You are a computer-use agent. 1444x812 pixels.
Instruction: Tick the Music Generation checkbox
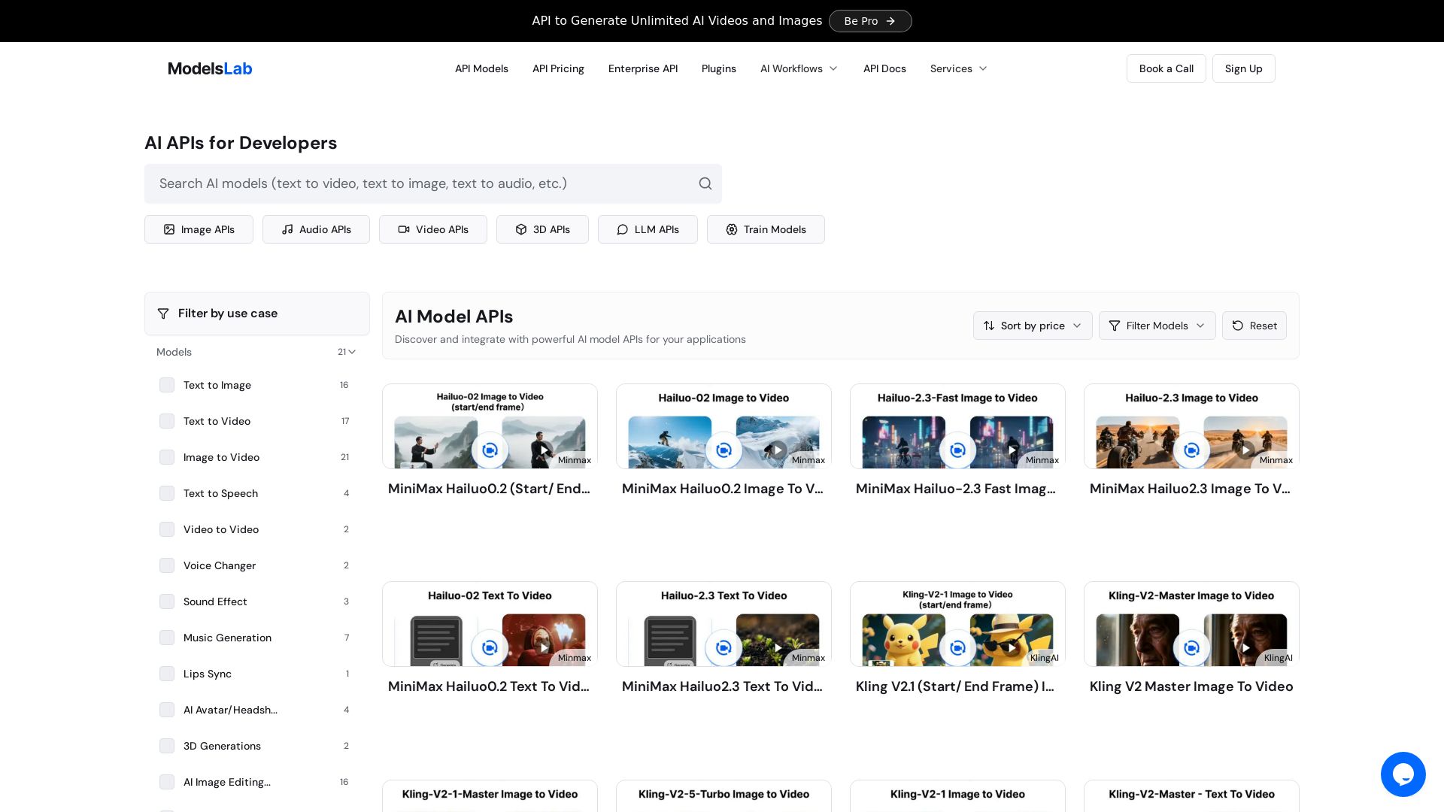pos(167,638)
